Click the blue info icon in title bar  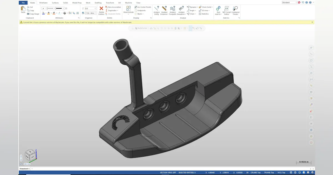tap(306, 2)
